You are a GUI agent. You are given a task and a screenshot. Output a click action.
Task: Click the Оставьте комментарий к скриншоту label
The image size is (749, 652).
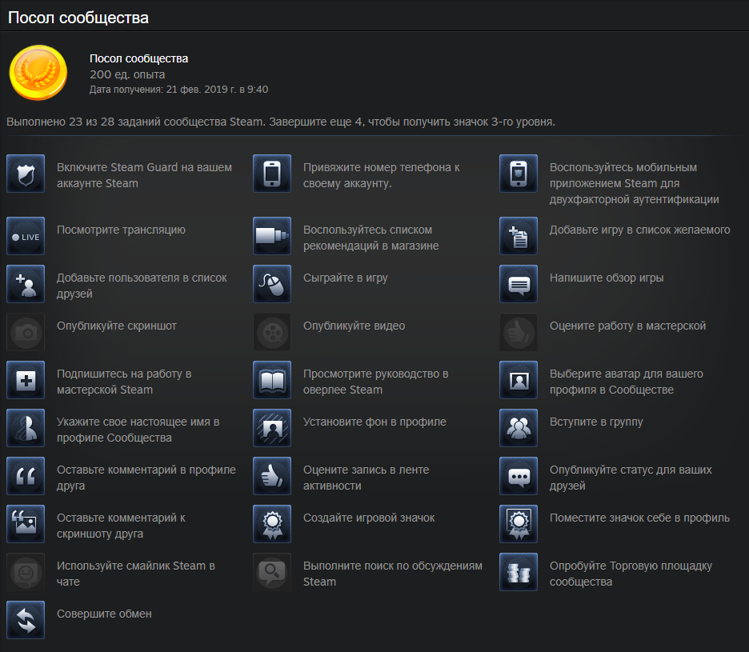click(x=122, y=526)
